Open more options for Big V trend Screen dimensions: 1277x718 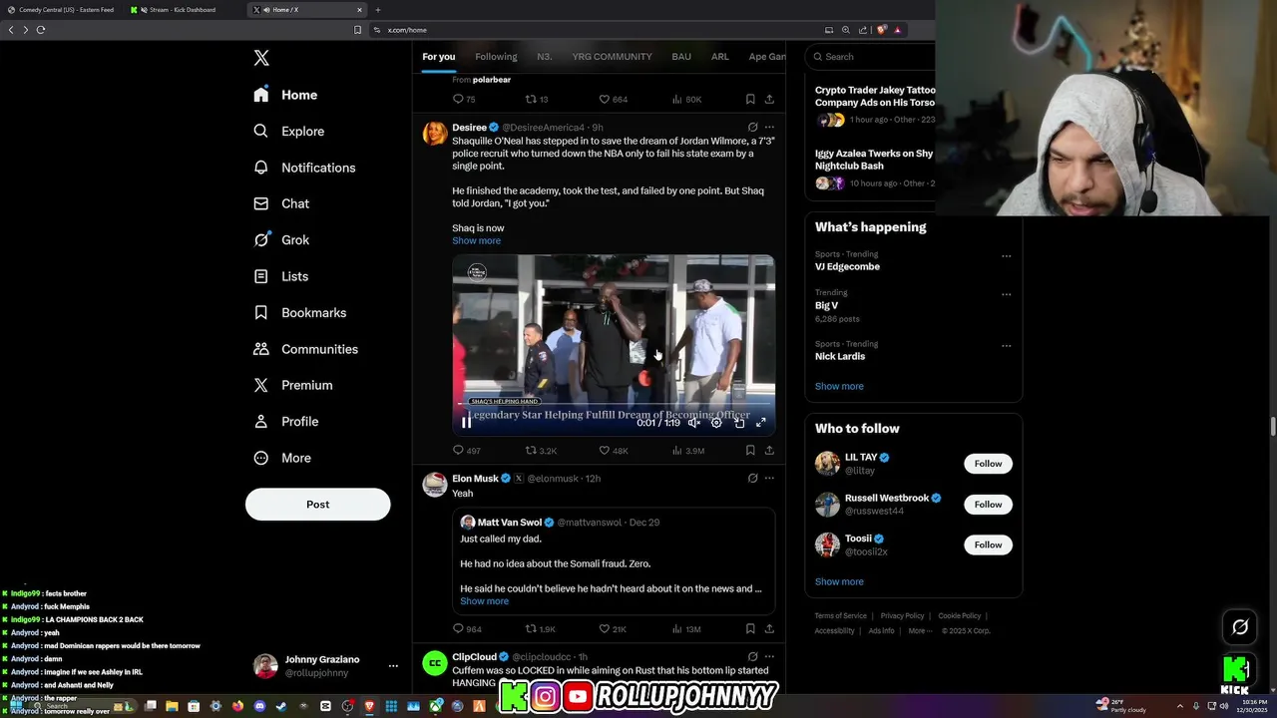[1006, 294]
